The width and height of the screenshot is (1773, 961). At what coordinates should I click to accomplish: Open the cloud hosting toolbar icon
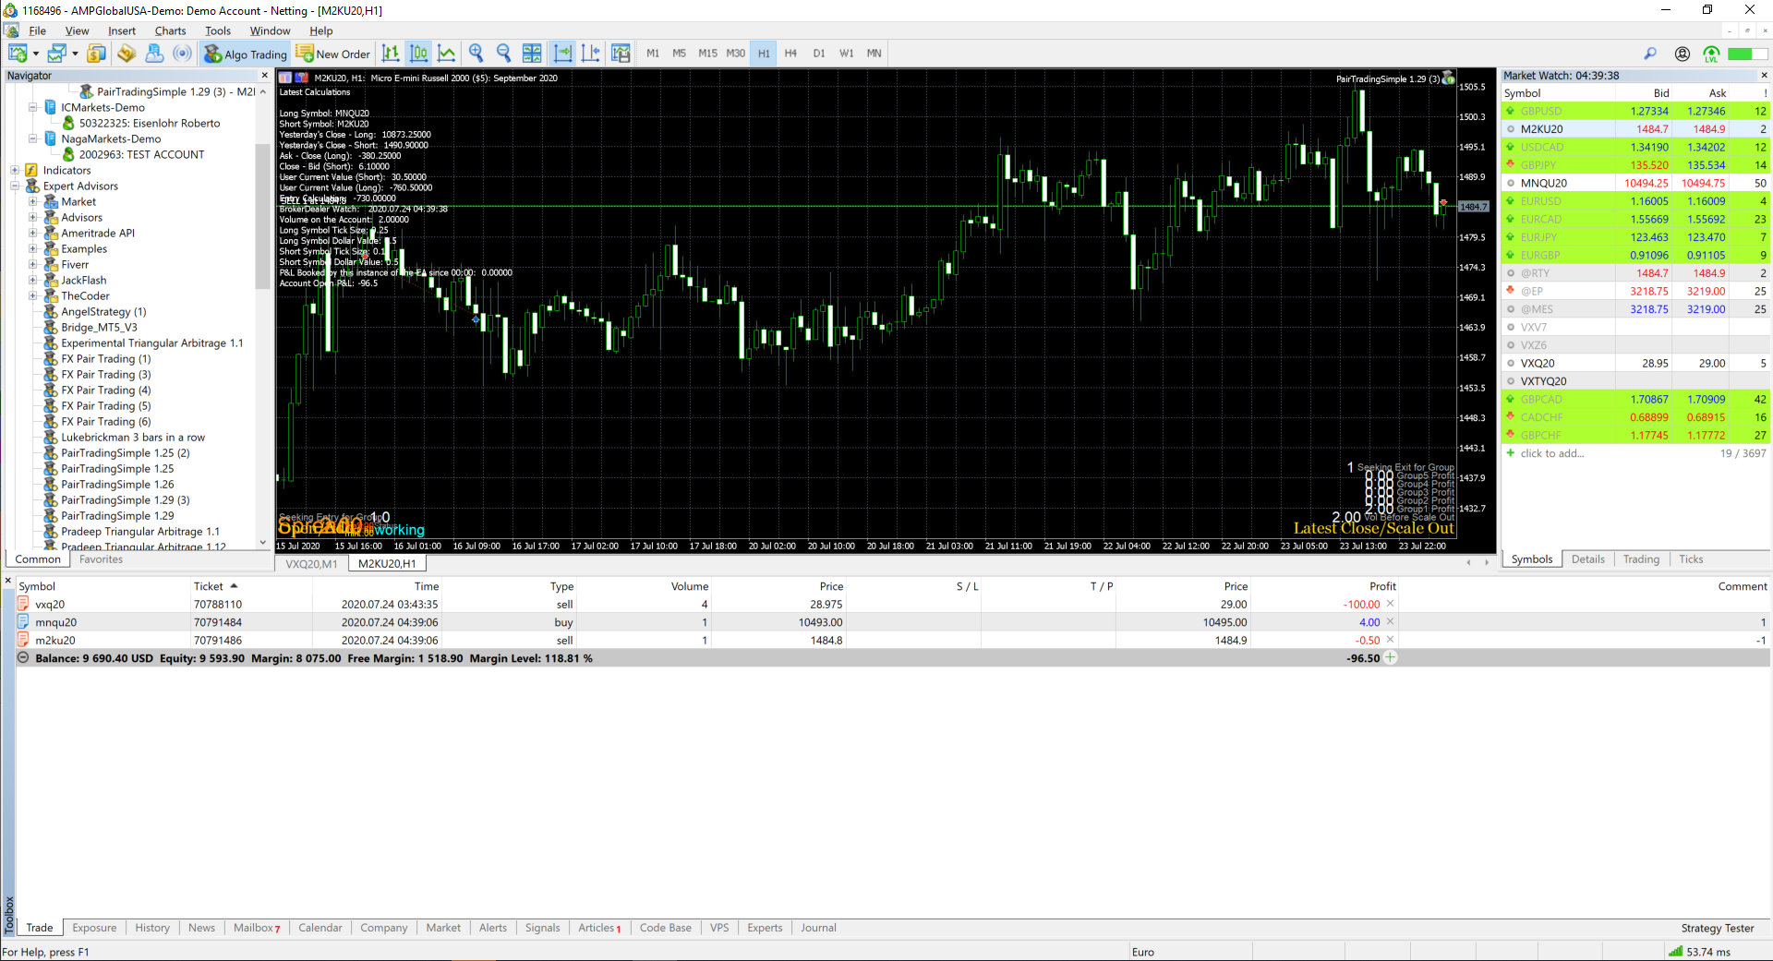pos(154,54)
